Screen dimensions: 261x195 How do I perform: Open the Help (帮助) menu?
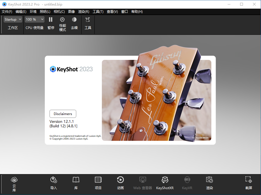tap(137, 12)
